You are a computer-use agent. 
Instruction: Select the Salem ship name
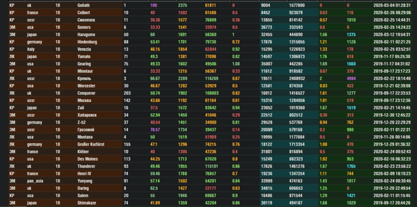click(82, 196)
